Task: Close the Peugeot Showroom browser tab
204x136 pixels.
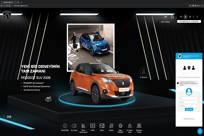Action: pyautogui.click(x=18, y=2)
